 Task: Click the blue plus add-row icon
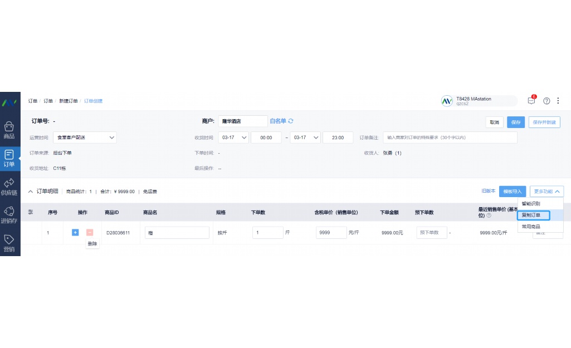click(x=75, y=232)
